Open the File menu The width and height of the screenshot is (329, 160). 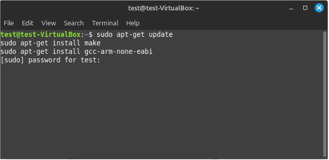coord(9,23)
